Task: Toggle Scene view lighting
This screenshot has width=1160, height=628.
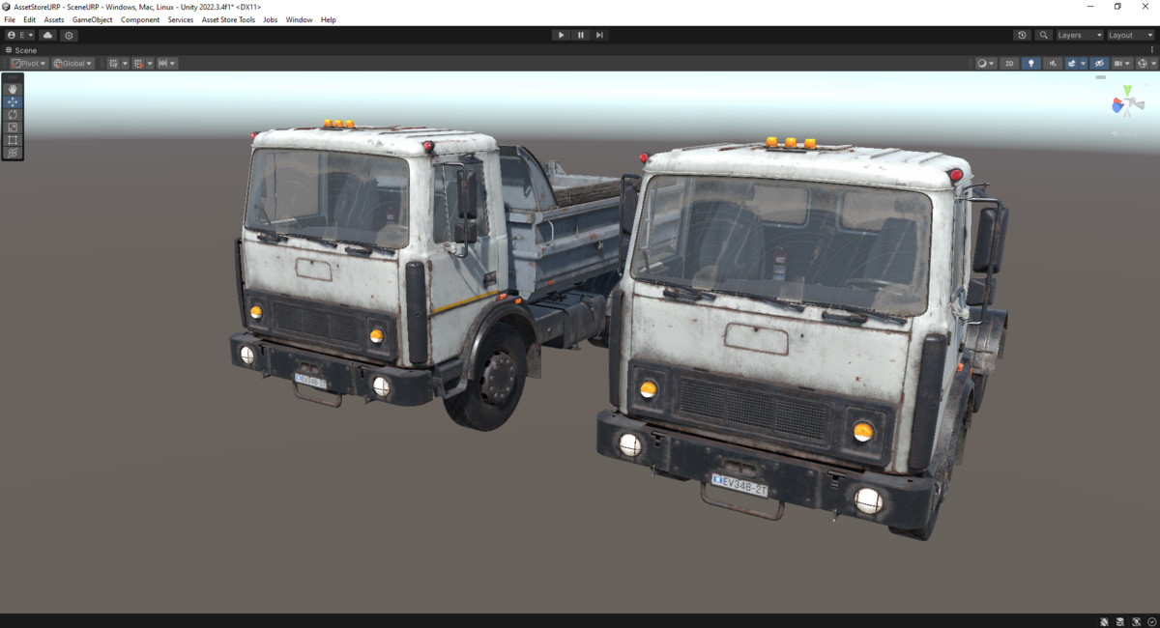Action: 1030,63
